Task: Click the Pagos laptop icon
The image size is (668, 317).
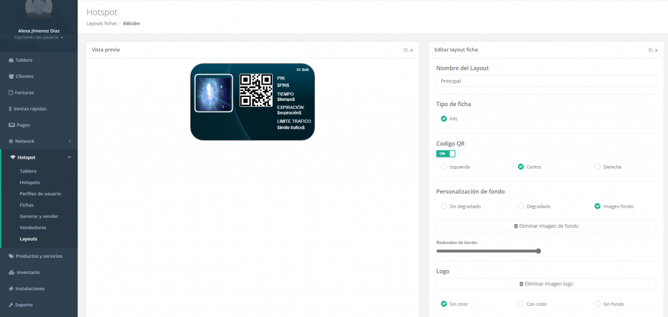Action: pos(12,125)
